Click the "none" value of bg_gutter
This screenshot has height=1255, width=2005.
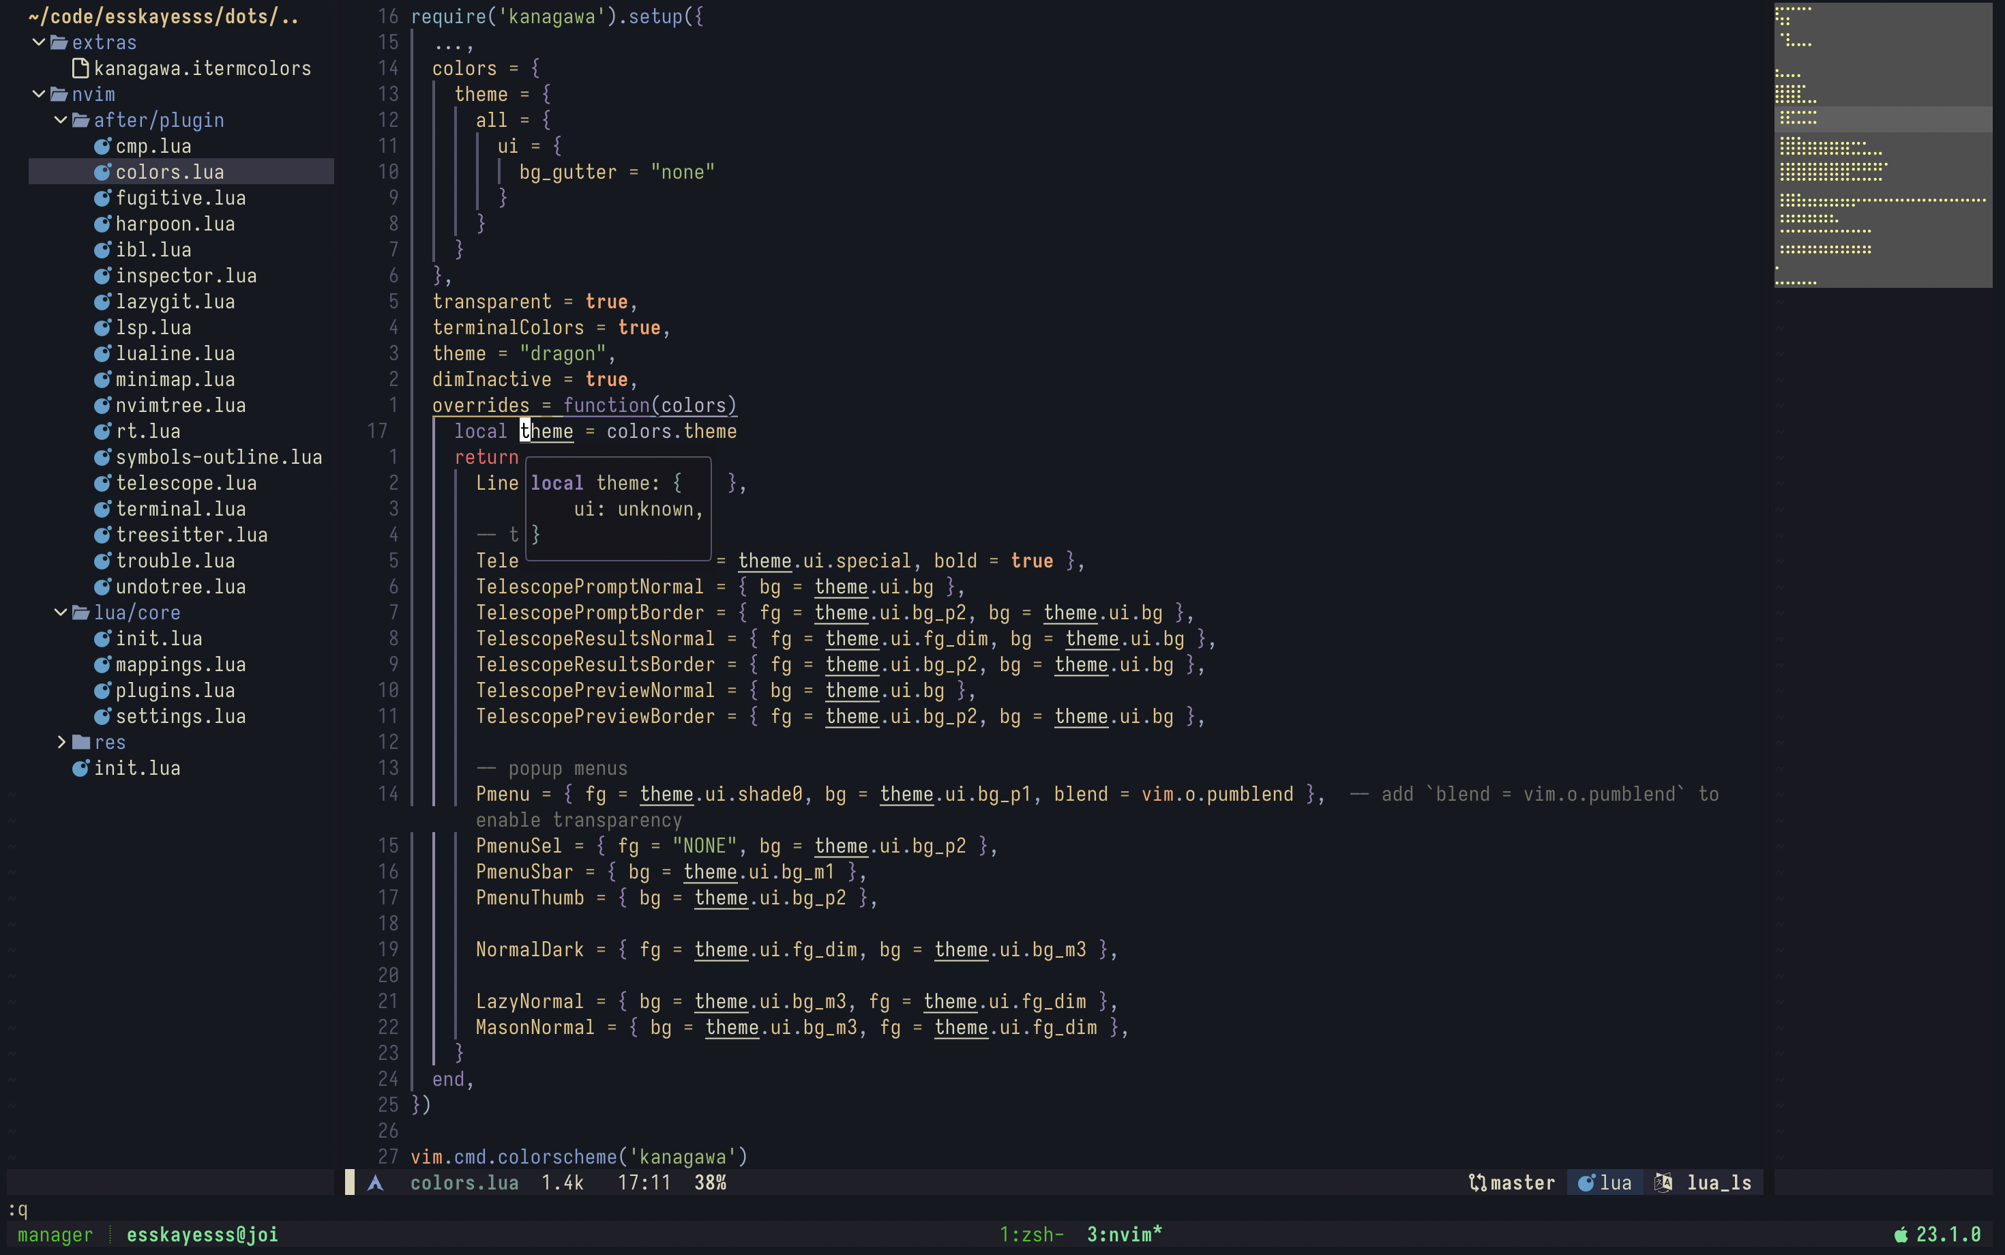[682, 172]
